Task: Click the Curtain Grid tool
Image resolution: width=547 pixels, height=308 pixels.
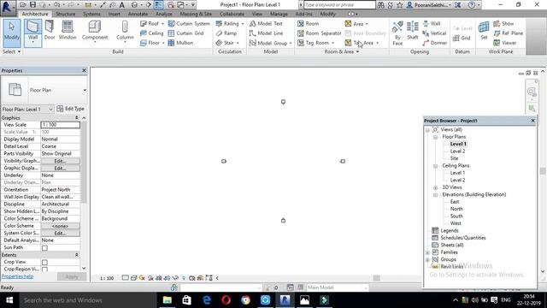Action: pos(186,33)
